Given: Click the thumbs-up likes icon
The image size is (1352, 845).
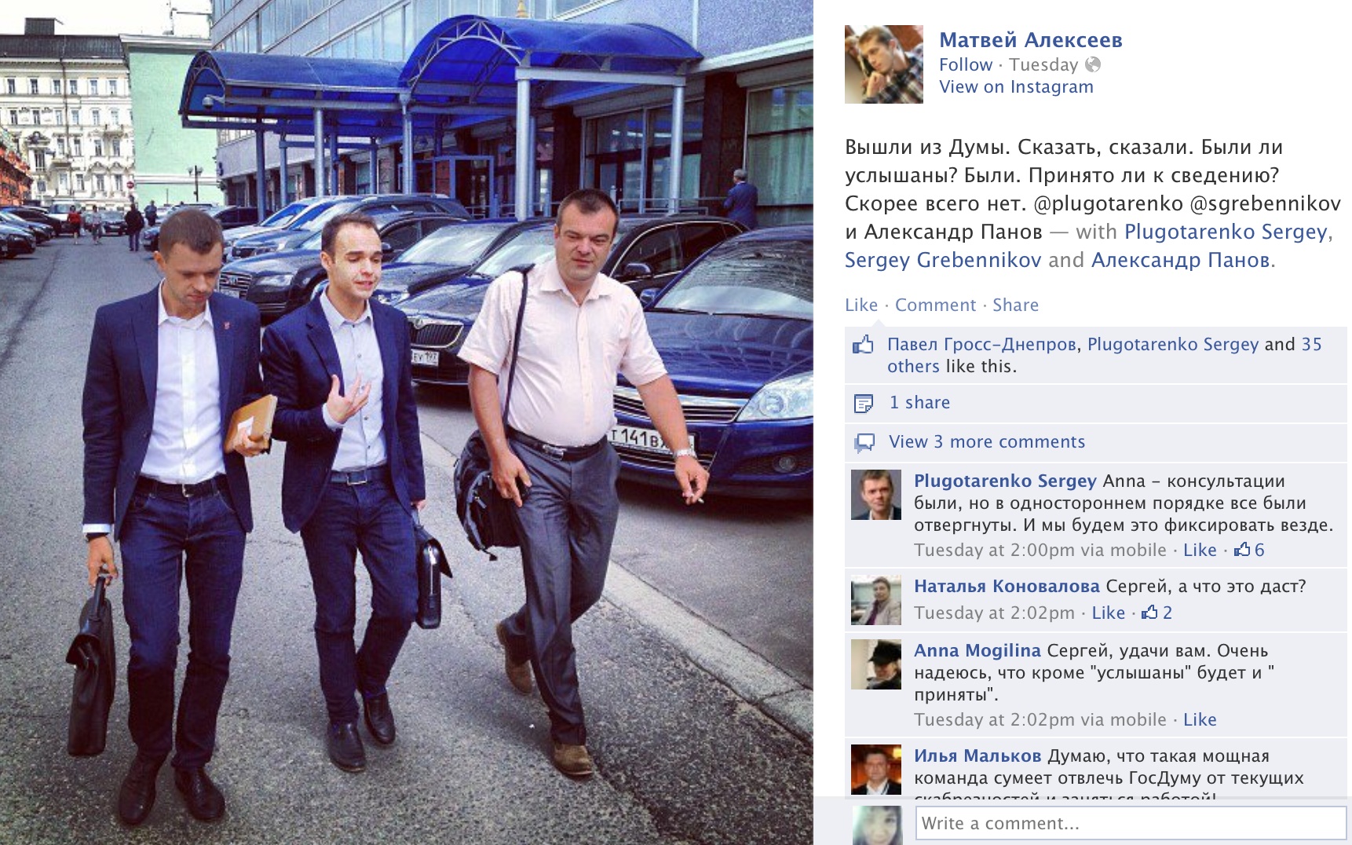Looking at the screenshot, I should tap(864, 345).
